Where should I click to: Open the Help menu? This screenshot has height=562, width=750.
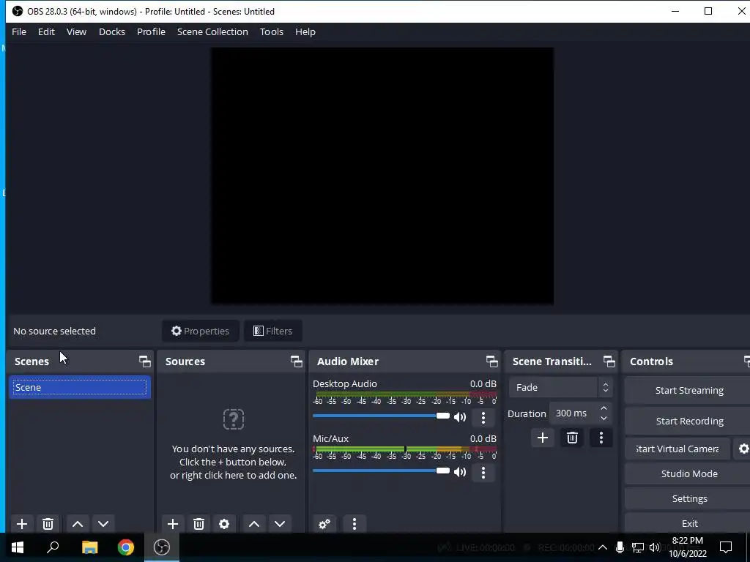click(305, 32)
